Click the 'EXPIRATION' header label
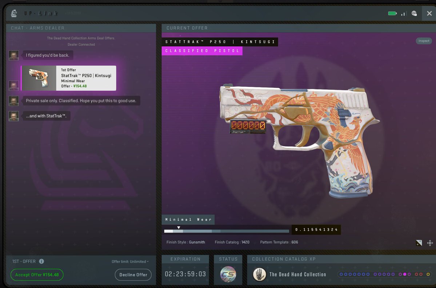The width and height of the screenshot is (436, 288). coord(185,259)
